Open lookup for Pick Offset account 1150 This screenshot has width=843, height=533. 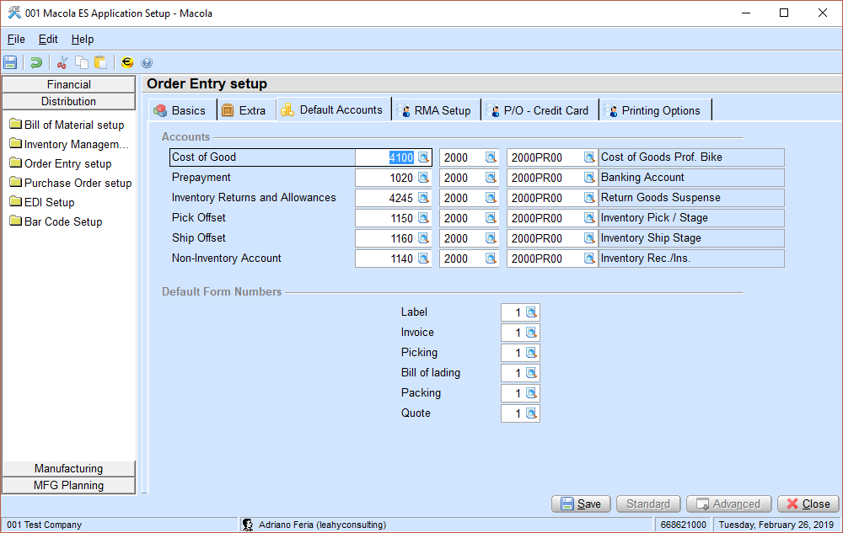(424, 218)
